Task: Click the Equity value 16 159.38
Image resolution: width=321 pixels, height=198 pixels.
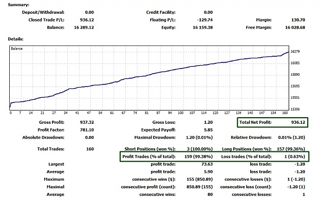Action: (x=203, y=28)
